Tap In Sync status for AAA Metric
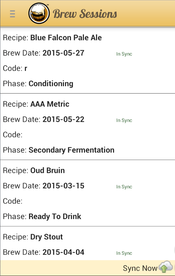The width and height of the screenshot is (175, 276). pyautogui.click(x=124, y=120)
